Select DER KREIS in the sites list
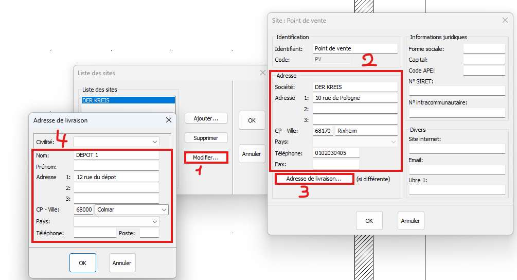The width and height of the screenshot is (517, 280). 129,101
